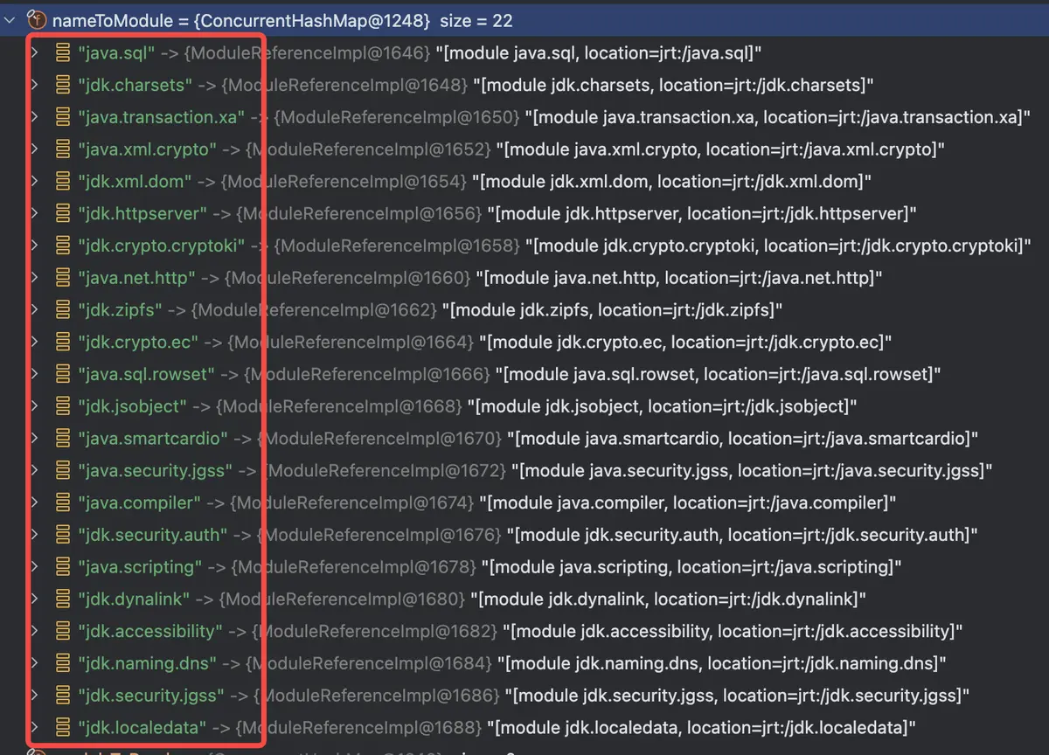
Task: Expand the "java.sql" map entry
Action: click(x=33, y=52)
